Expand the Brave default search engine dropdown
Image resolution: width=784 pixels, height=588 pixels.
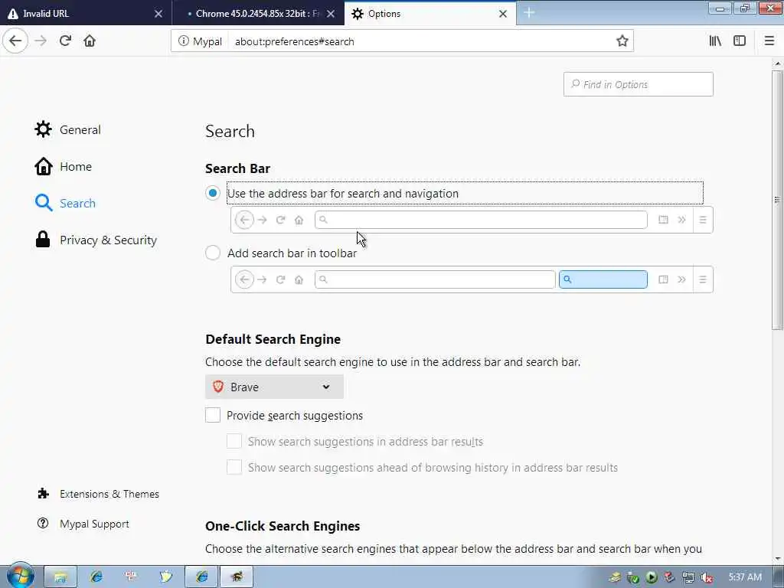(274, 387)
